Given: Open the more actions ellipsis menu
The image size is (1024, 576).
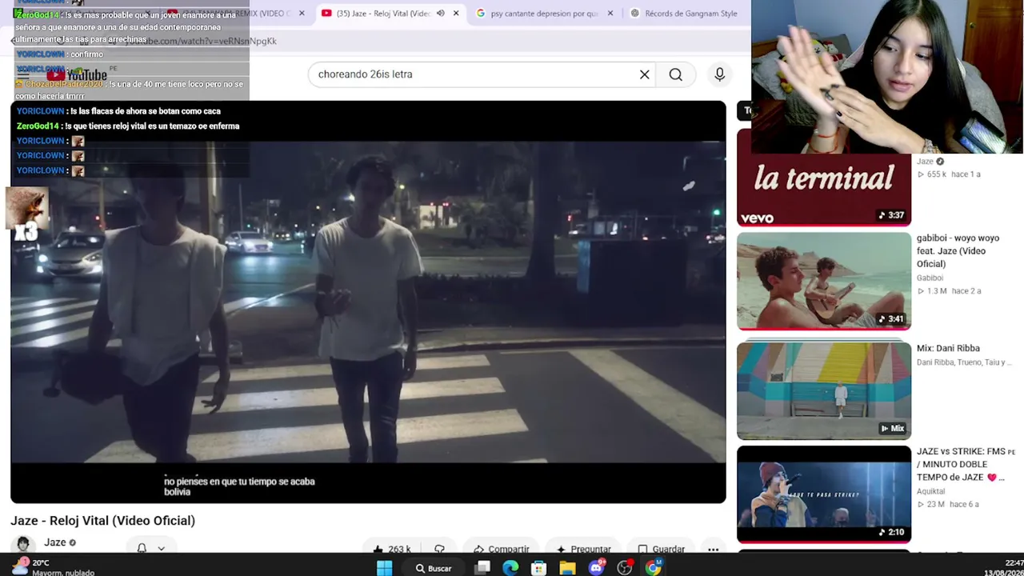Looking at the screenshot, I should (713, 549).
